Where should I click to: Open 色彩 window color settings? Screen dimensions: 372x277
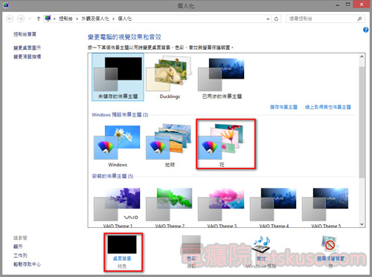[x=191, y=252]
